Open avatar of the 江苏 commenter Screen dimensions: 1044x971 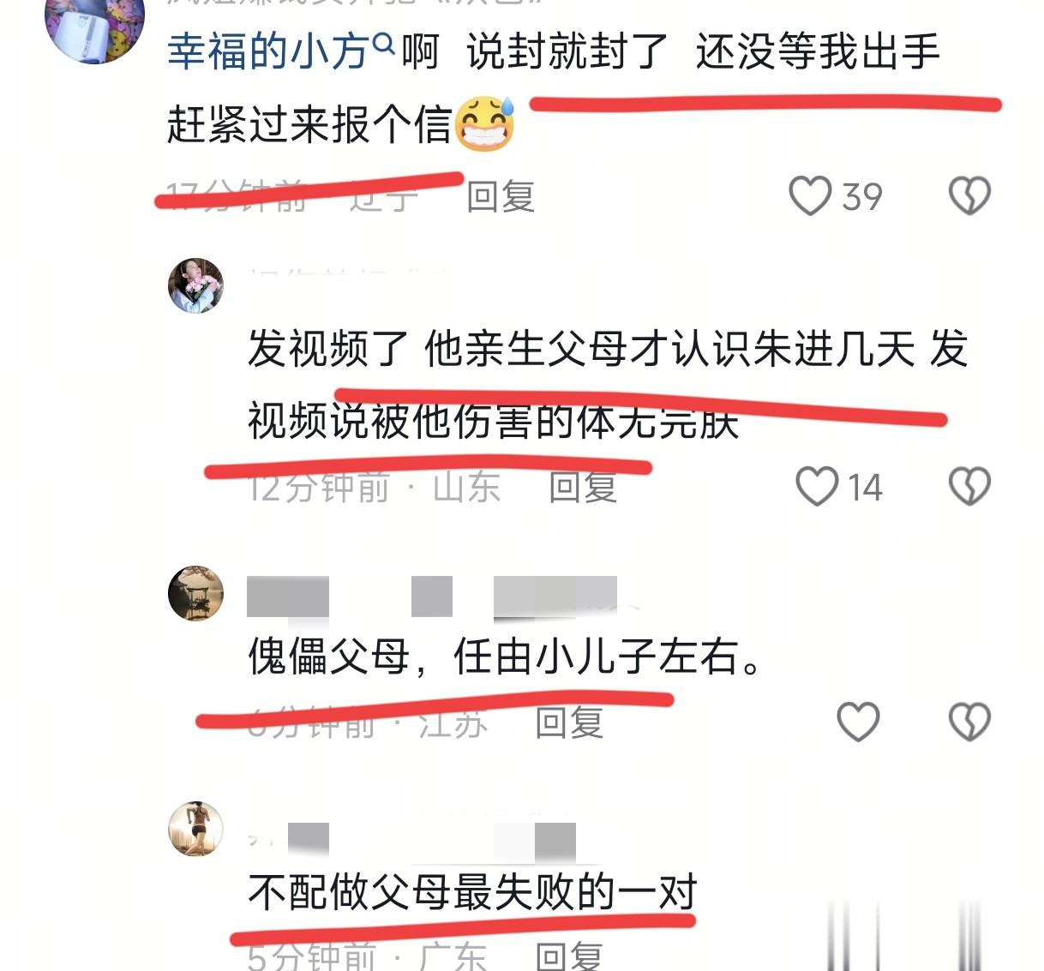195,593
